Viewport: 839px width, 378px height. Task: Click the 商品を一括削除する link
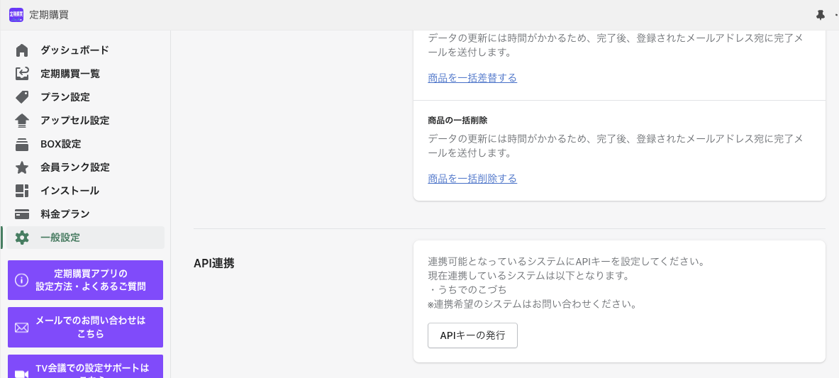click(x=472, y=179)
